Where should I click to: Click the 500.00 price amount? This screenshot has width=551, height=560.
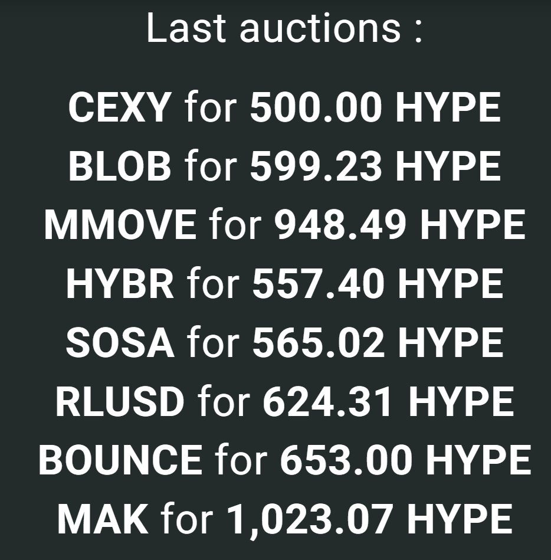point(316,108)
